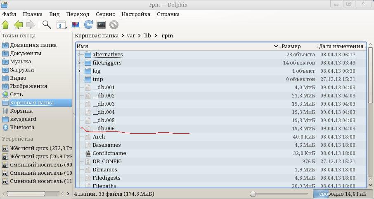
Task: Click var in breadcrumb path
Action: tap(131, 36)
